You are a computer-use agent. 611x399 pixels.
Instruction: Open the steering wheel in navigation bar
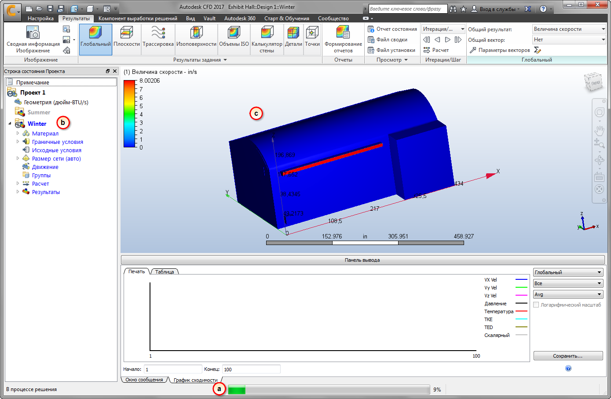click(x=599, y=113)
